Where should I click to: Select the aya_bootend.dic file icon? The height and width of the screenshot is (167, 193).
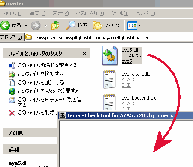109,102
